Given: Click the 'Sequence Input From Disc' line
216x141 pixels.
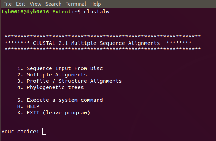Looking at the screenshot, I should pos(60,68).
